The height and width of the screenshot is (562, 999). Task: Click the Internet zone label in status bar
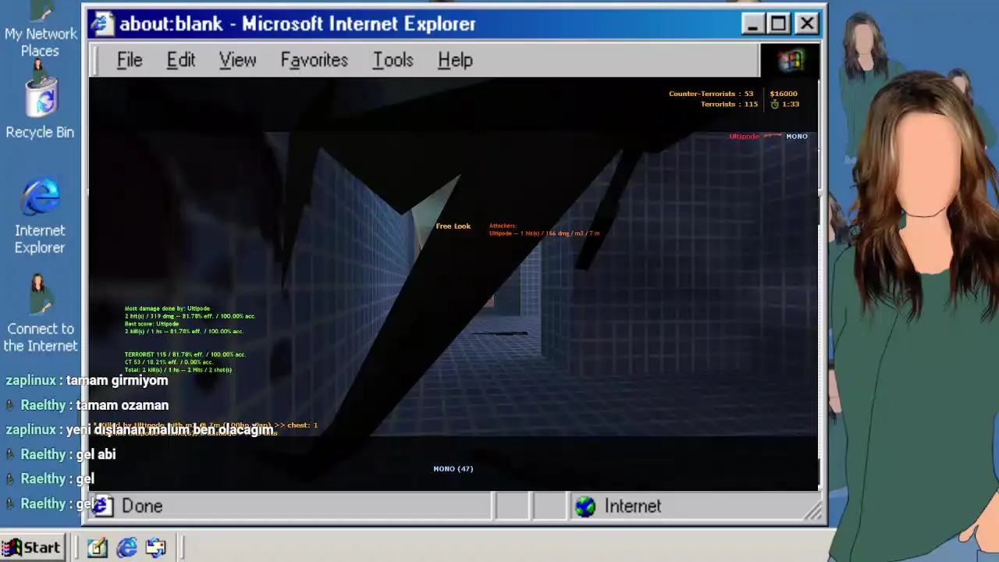[632, 507]
